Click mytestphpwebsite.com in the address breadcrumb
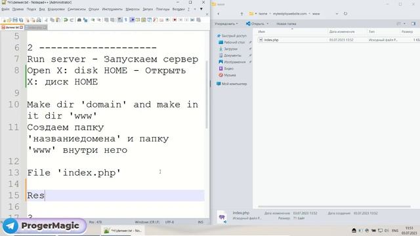Screen dimensions: 420x236 click(290, 14)
